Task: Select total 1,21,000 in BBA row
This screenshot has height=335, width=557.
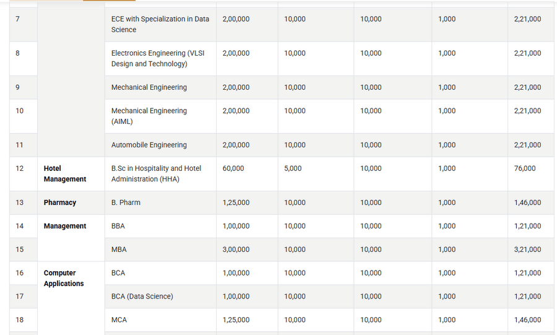Action: coord(527,226)
